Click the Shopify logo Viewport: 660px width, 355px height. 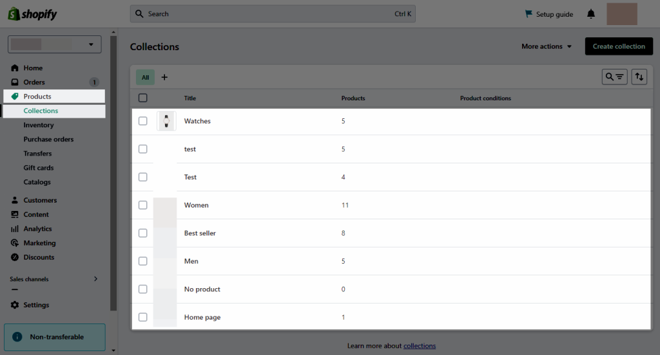(32, 14)
